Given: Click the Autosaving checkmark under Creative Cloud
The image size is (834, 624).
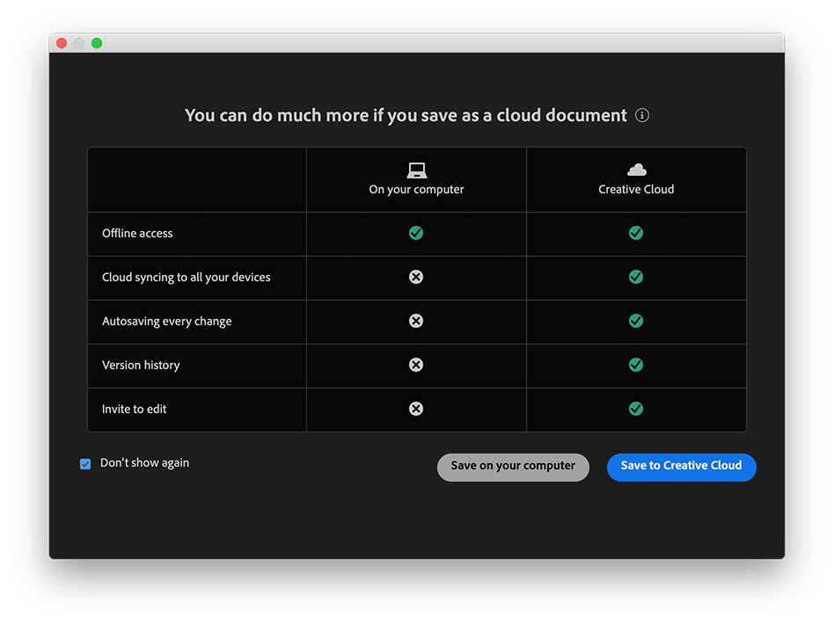Looking at the screenshot, I should pos(635,321).
